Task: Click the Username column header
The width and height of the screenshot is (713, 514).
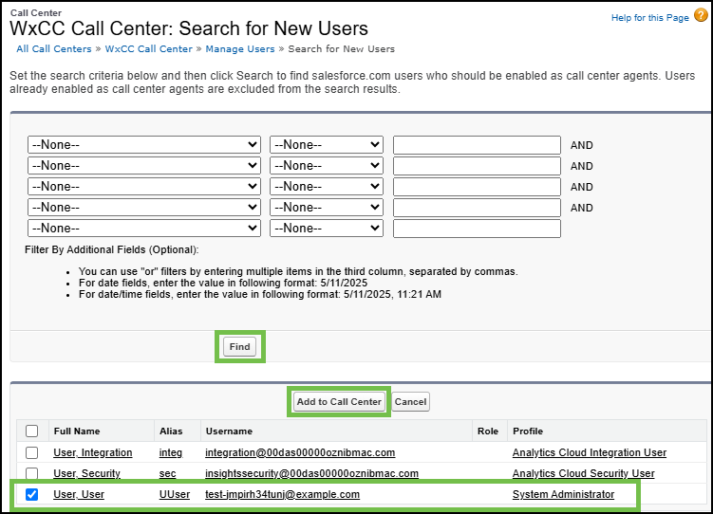Action: click(229, 431)
